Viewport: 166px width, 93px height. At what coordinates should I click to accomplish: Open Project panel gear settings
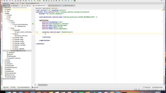click(x=27, y=6)
